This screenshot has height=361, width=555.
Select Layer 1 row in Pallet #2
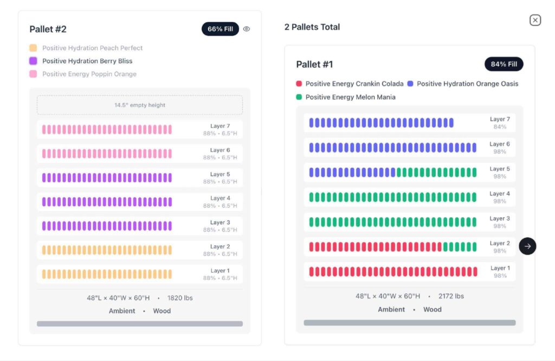coord(140,274)
